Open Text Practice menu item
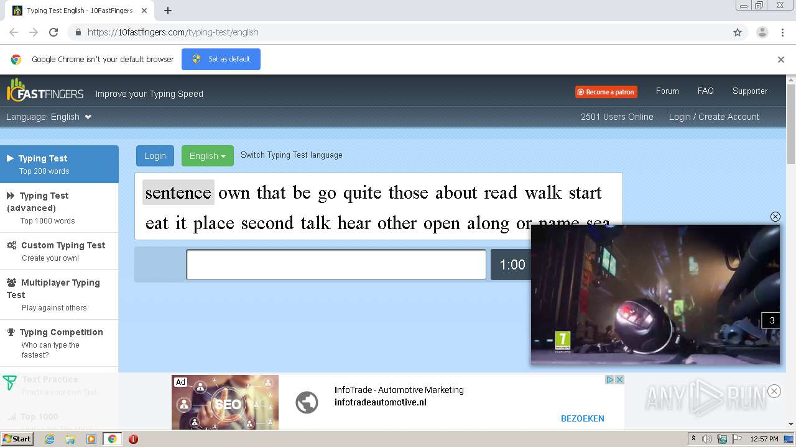The image size is (796, 447). tap(59, 385)
